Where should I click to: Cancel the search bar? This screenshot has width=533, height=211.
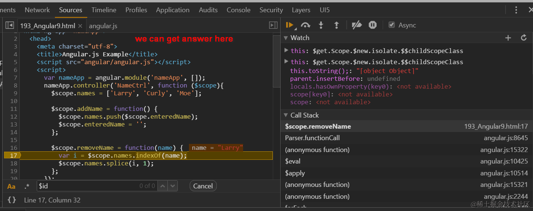[203, 186]
